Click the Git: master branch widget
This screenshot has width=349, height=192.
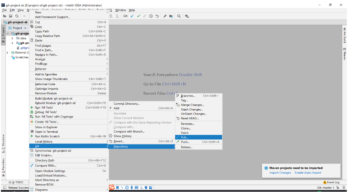[x=326, y=187]
